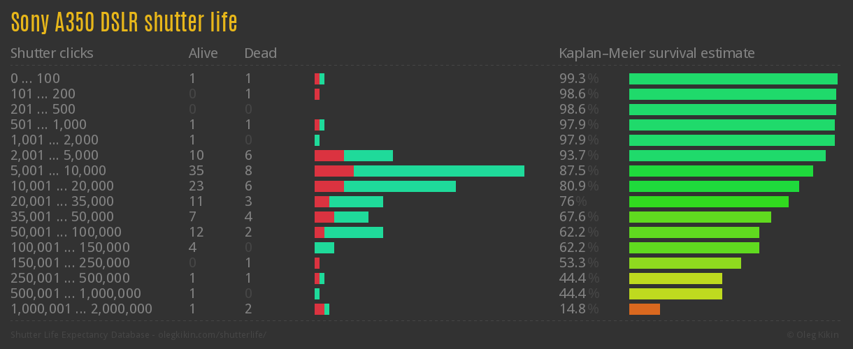Click the 'Alive' column header
This screenshot has width=853, height=349.
203,53
